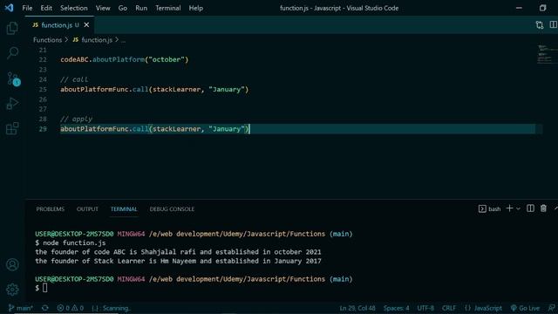Open the View menu
558x314 pixels.
point(103,8)
